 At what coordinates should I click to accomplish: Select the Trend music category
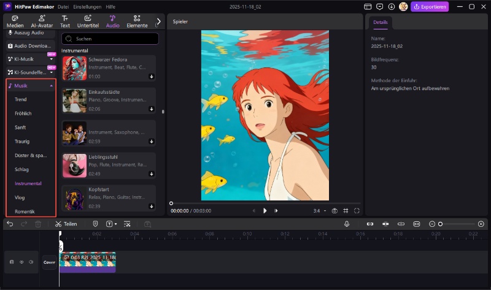point(21,99)
